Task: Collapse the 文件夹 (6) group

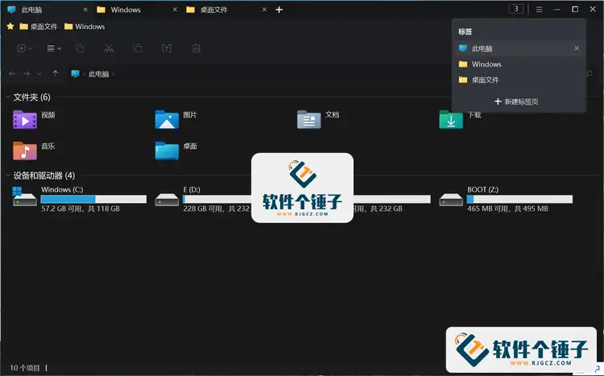Action: [8, 97]
